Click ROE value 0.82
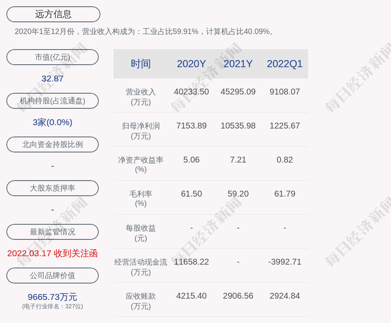The width and height of the screenshot is (391, 323). [x=285, y=160]
